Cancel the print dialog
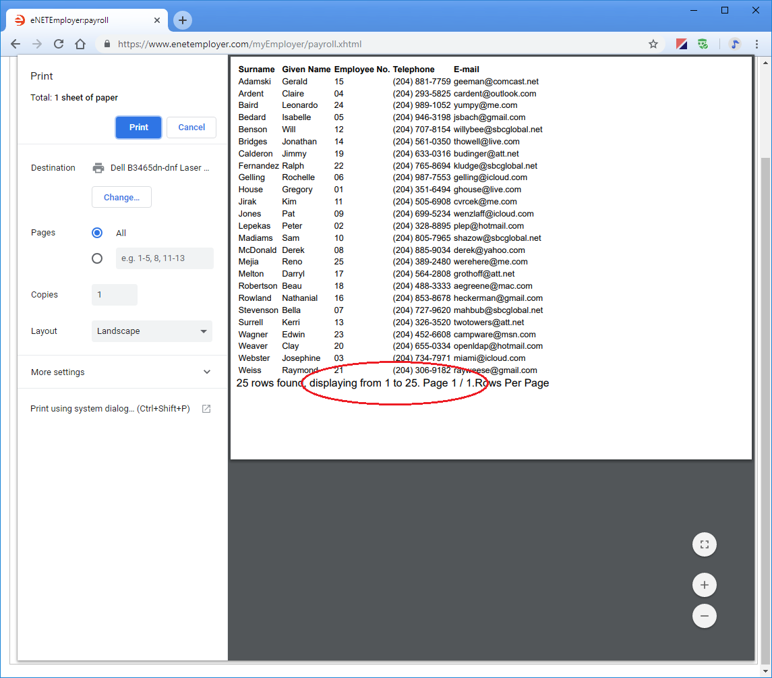The height and width of the screenshot is (678, 772). 191,128
